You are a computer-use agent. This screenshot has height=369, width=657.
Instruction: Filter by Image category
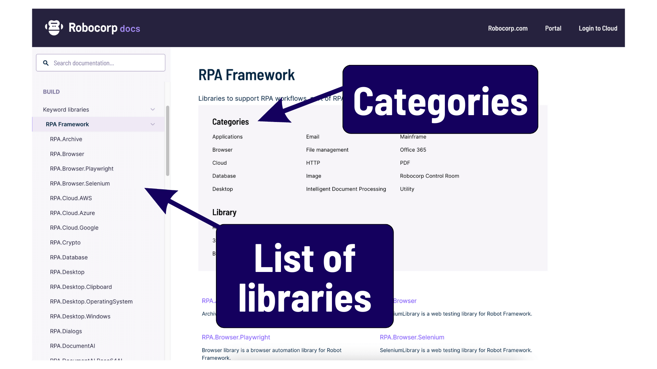click(314, 176)
